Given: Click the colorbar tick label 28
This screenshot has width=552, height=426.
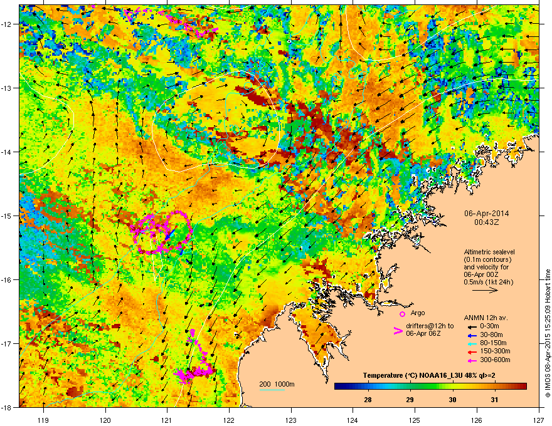Looking at the screenshot, I should (368, 400).
